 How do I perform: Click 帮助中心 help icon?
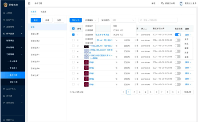point(4,120)
